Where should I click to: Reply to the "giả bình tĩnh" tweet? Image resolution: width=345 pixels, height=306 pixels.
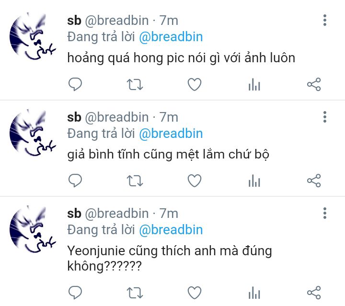click(x=75, y=181)
